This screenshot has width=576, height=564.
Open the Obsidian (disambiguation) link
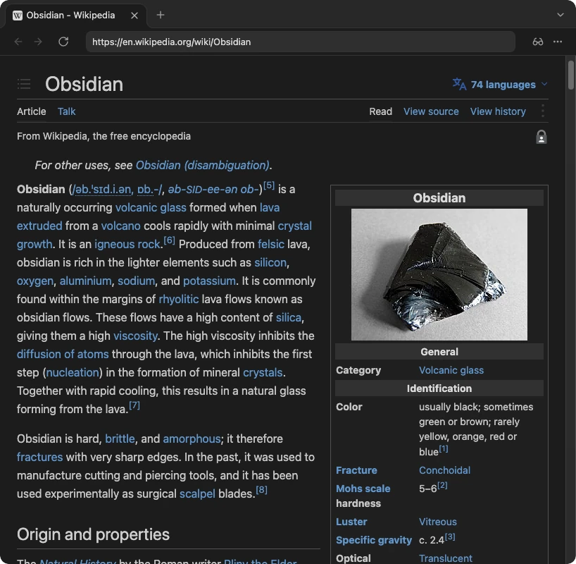pos(202,165)
